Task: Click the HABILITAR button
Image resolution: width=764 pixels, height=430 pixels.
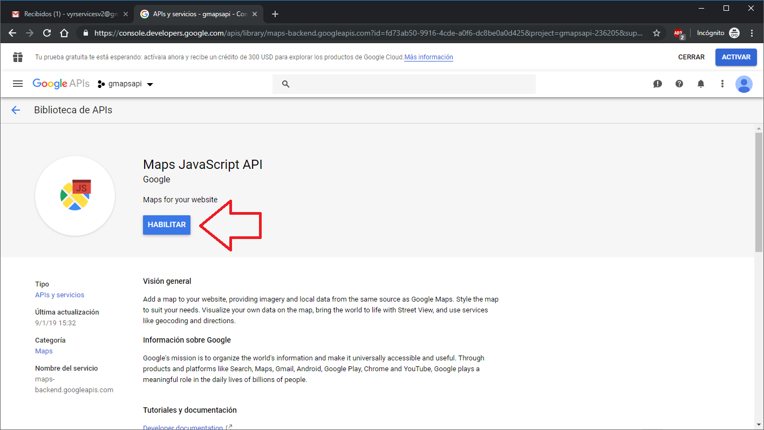Action: coord(167,225)
